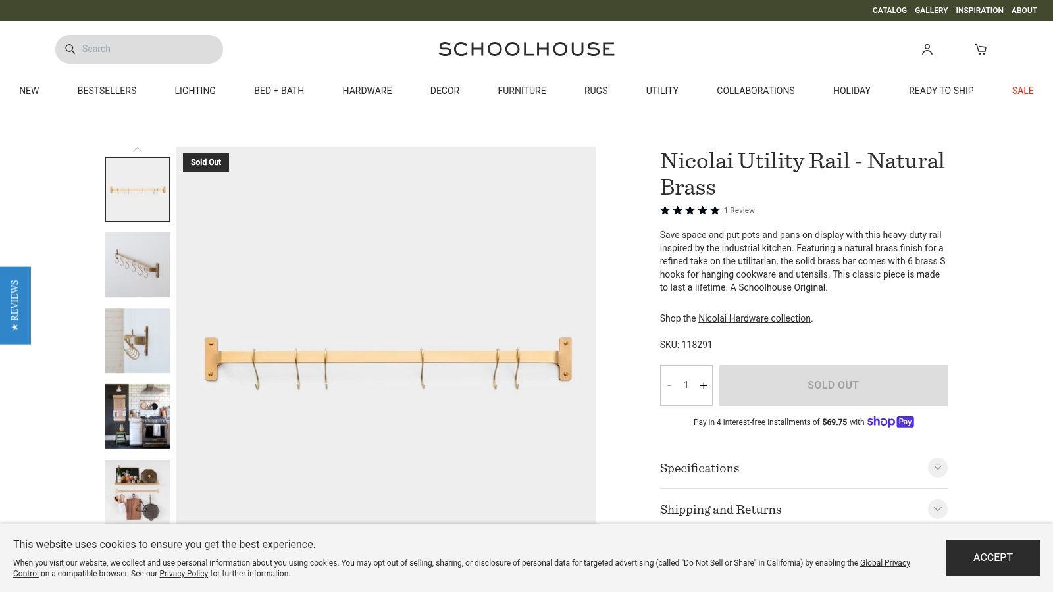Screen dimensions: 1053x592
Task: Select the angled rail with hooks thumbnail
Action: coord(138,264)
